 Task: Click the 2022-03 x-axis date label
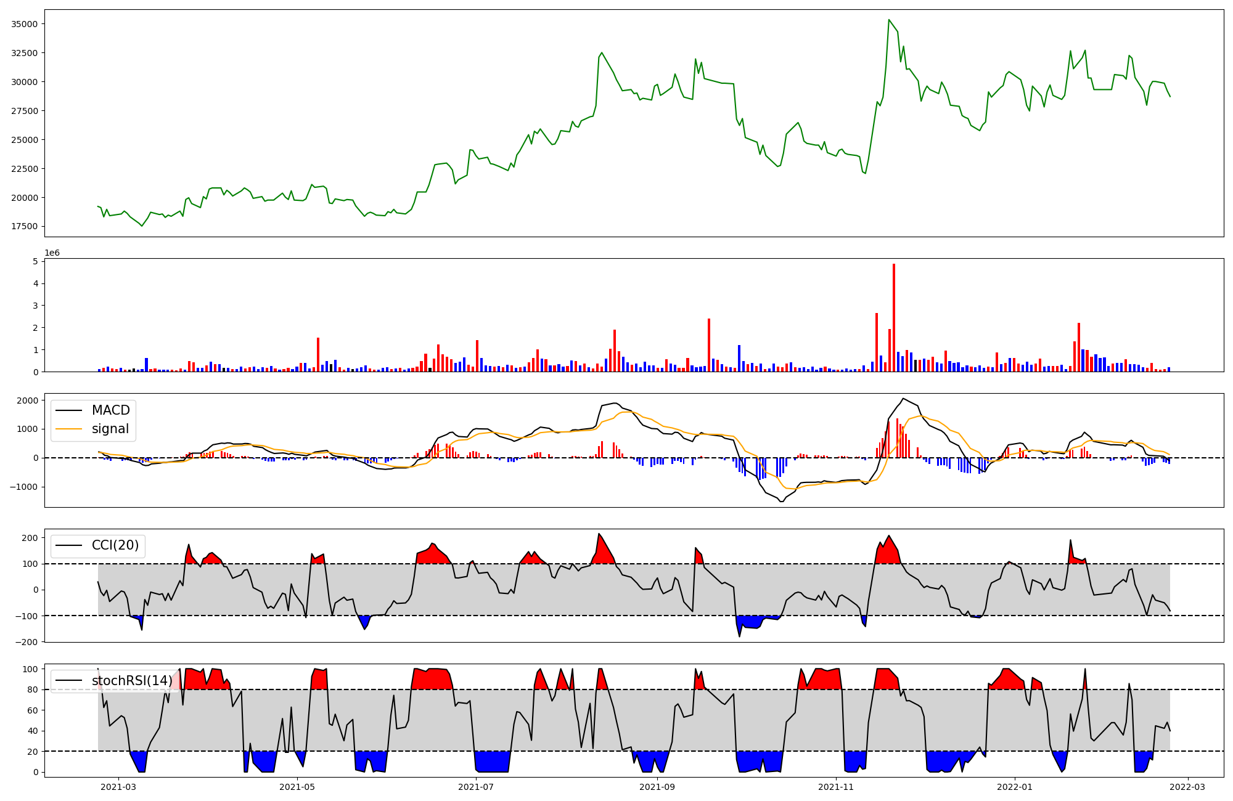[1187, 786]
